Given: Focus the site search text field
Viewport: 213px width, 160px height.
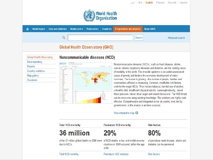Looking at the screenshot, I should tap(100, 38).
